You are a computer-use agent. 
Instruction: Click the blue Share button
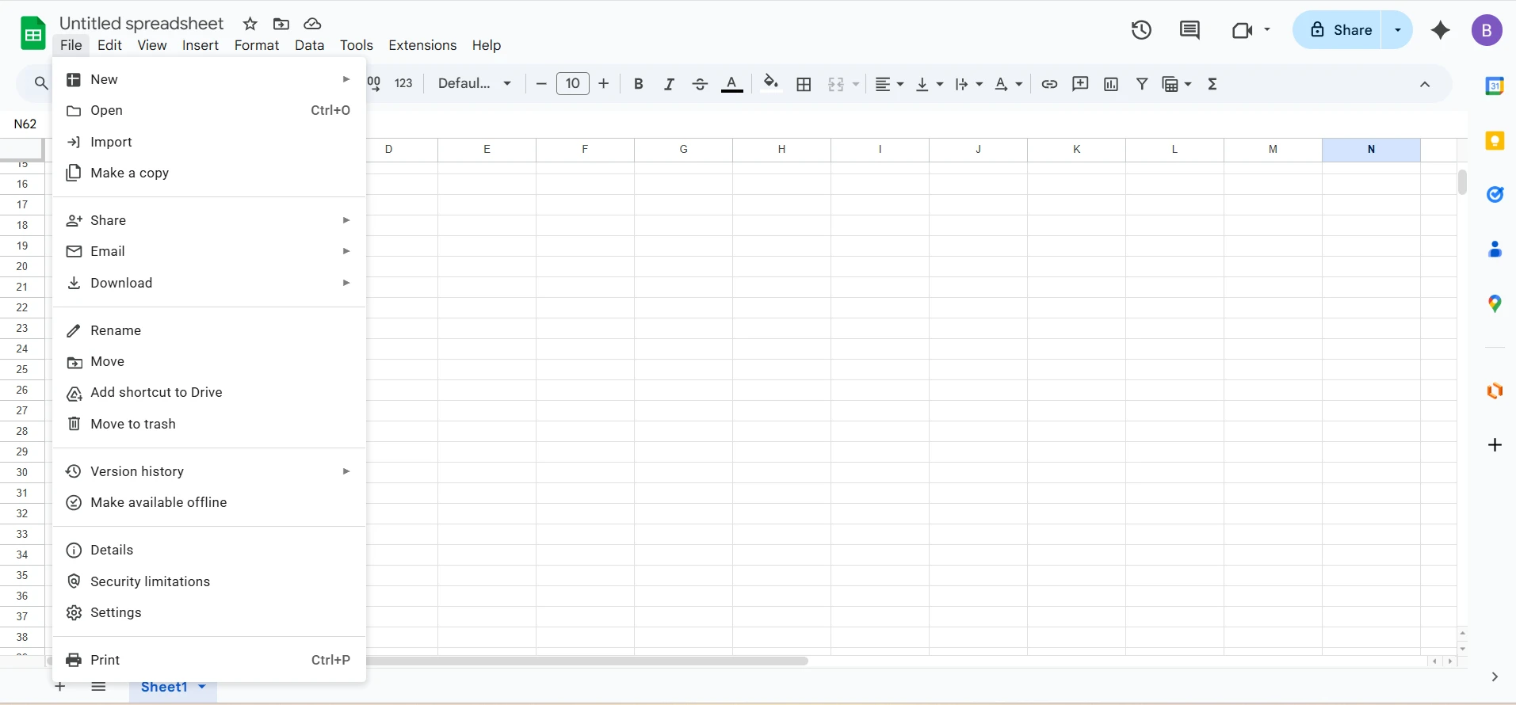[x=1340, y=30]
